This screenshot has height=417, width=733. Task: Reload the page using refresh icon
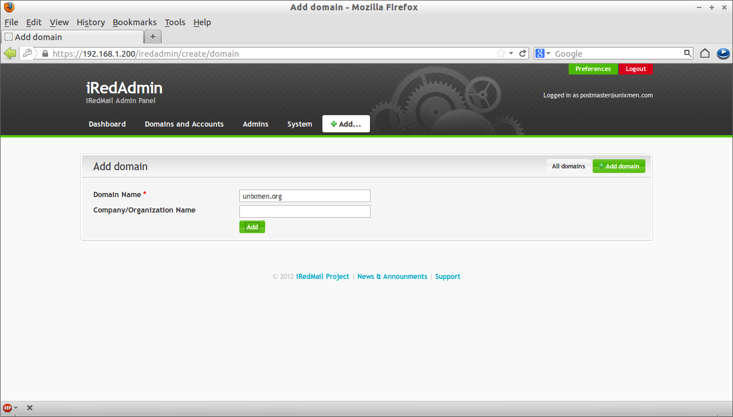[x=522, y=53]
